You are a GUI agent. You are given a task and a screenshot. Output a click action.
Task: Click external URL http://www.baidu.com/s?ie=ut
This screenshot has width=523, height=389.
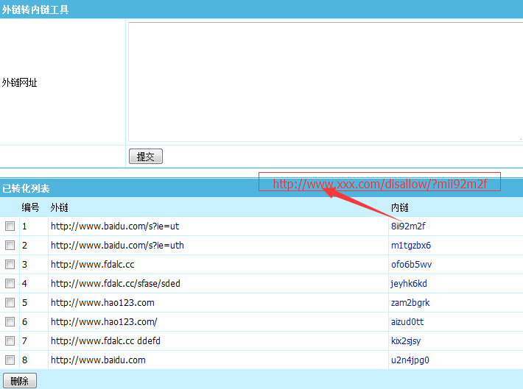pyautogui.click(x=115, y=226)
